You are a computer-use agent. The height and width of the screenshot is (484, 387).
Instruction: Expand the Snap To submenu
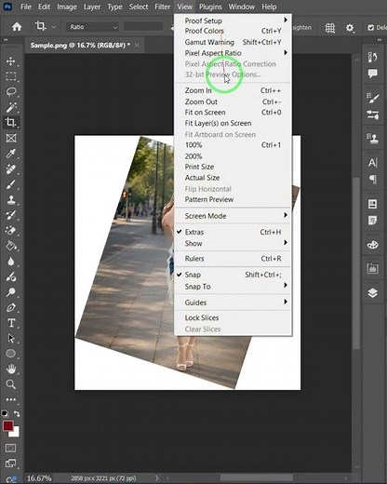pyautogui.click(x=233, y=287)
